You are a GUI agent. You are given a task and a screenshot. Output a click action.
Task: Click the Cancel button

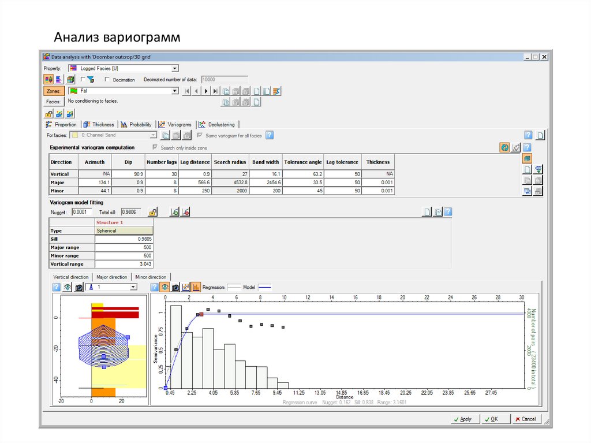coord(526,419)
